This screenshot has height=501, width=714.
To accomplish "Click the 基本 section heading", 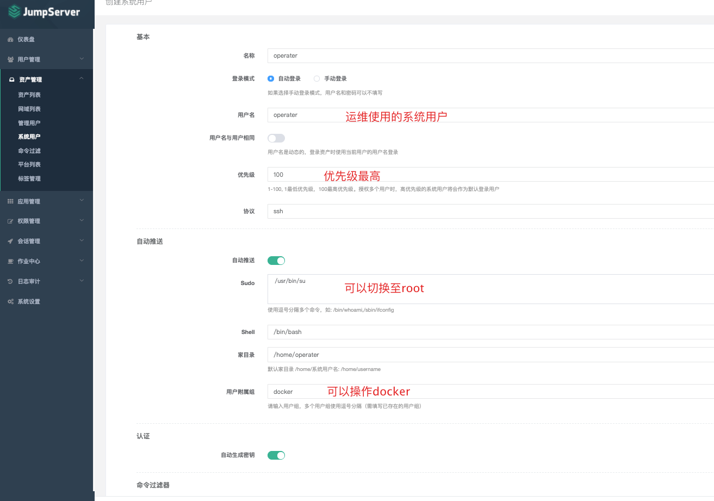I will (x=143, y=37).
